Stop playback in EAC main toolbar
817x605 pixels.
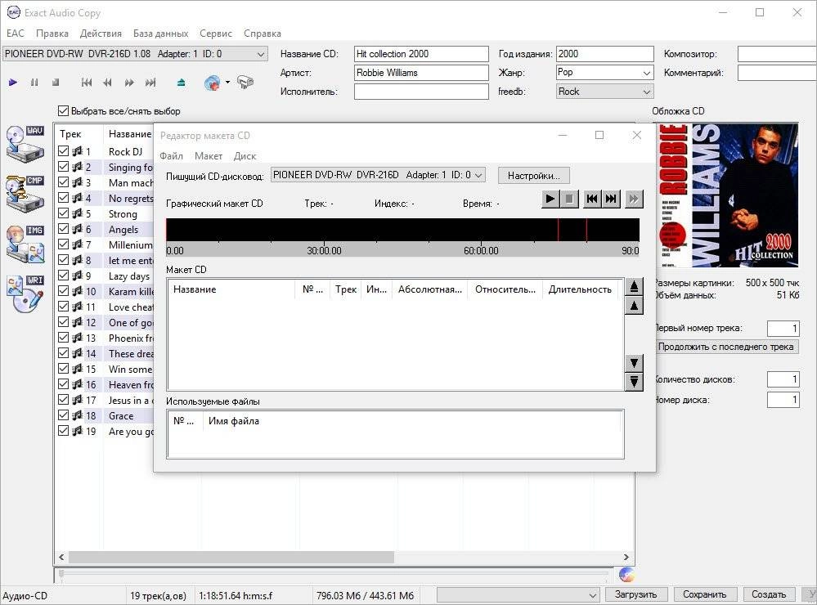56,83
